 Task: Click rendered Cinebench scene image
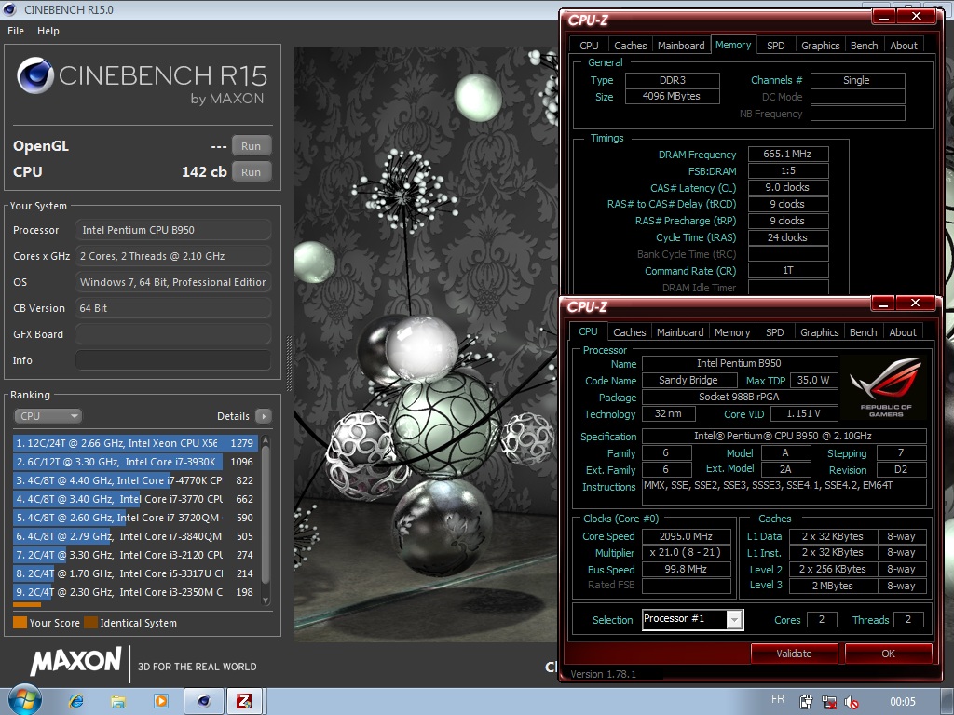click(x=426, y=344)
